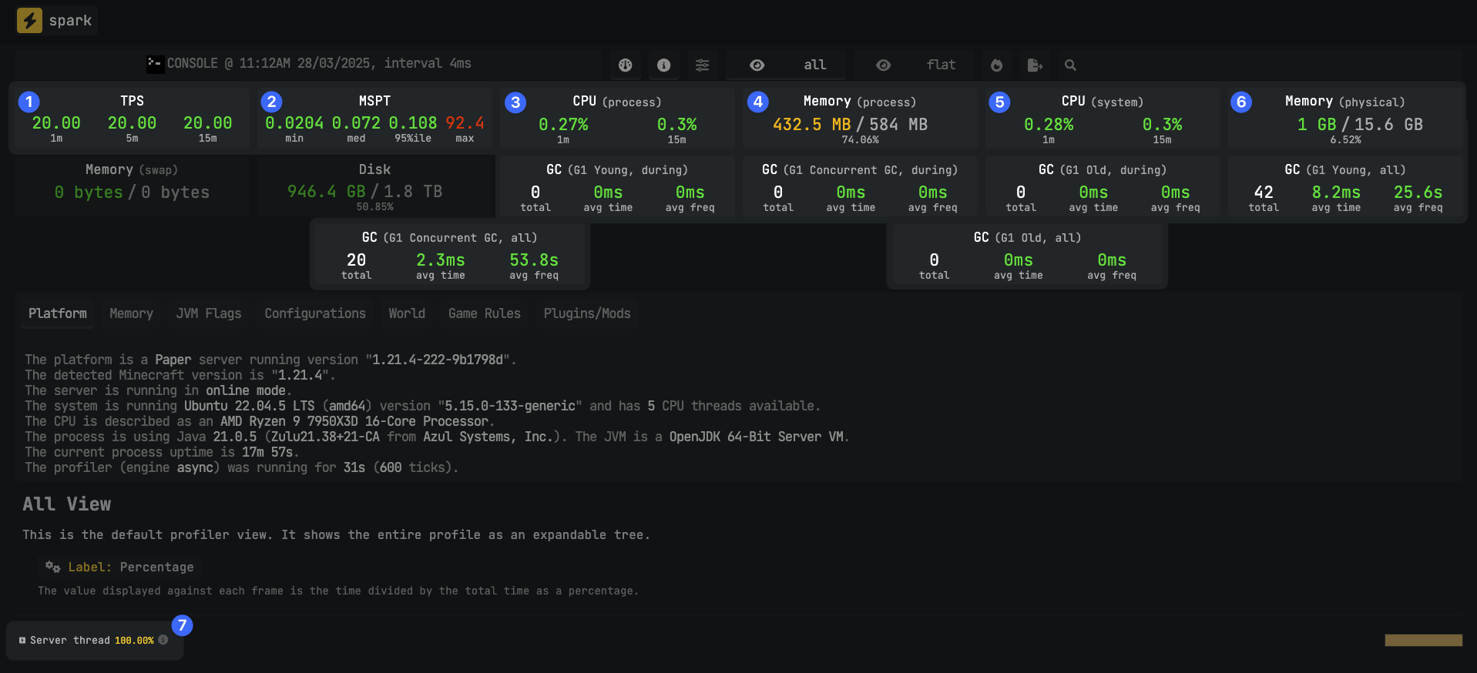The height and width of the screenshot is (673, 1477).
Task: Switch to the Plugins/Mods tab
Action: point(587,313)
